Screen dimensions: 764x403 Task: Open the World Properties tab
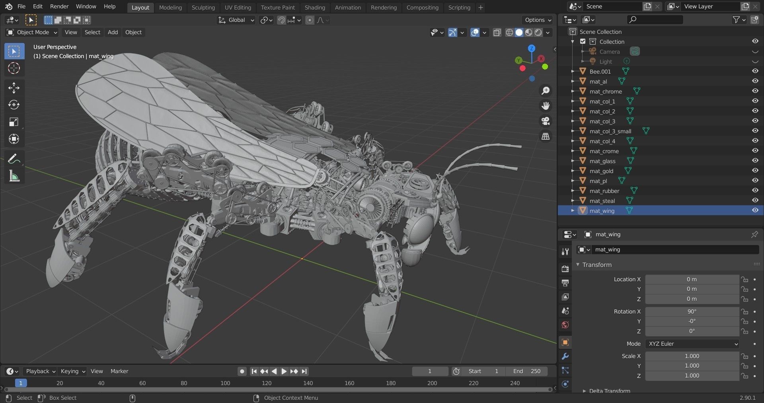tap(565, 325)
